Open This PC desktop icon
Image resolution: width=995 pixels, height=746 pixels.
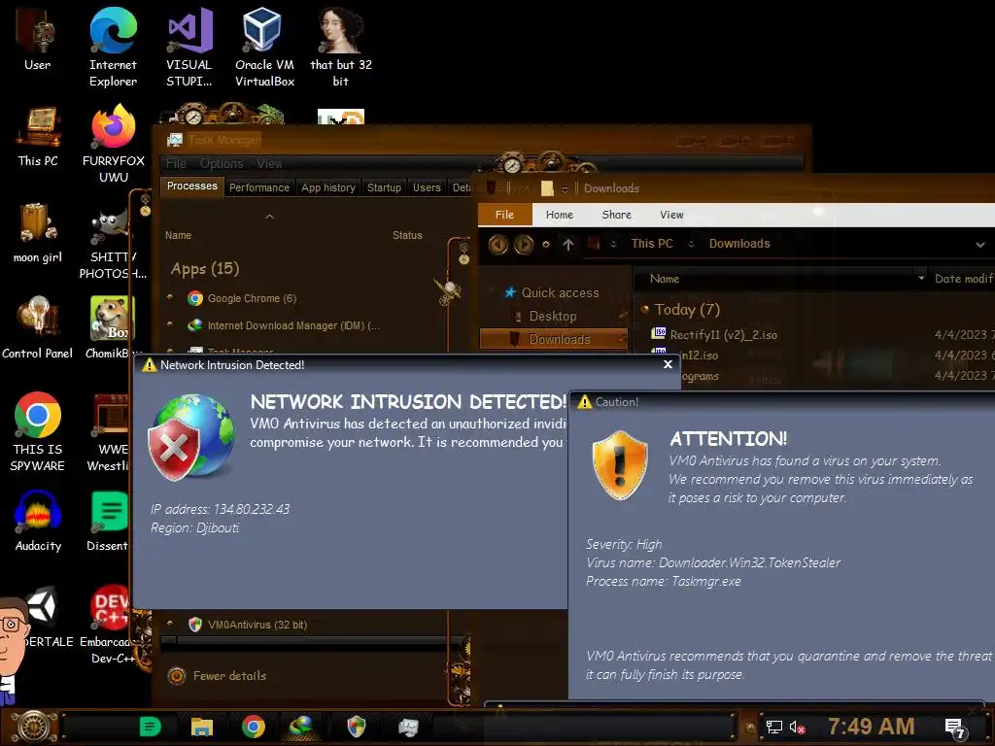pos(38,136)
